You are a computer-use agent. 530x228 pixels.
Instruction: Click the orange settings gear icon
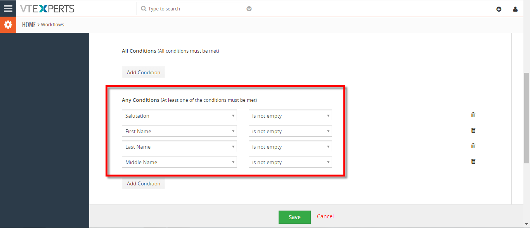click(8, 25)
